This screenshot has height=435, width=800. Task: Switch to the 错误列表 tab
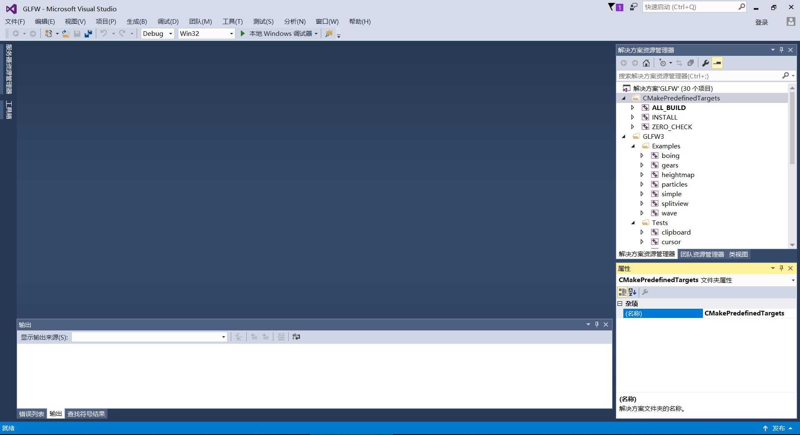pos(32,414)
